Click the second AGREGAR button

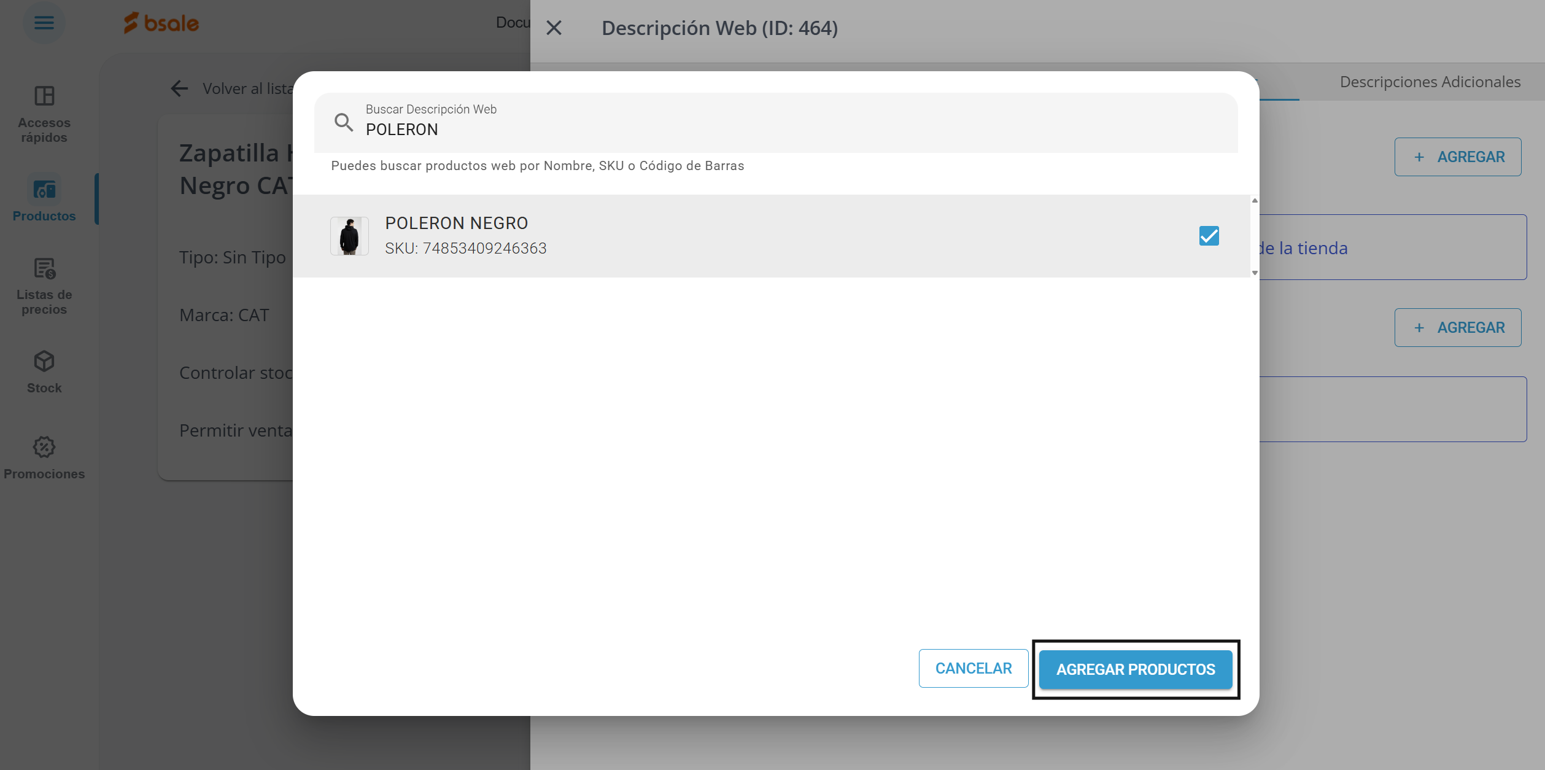tap(1457, 327)
